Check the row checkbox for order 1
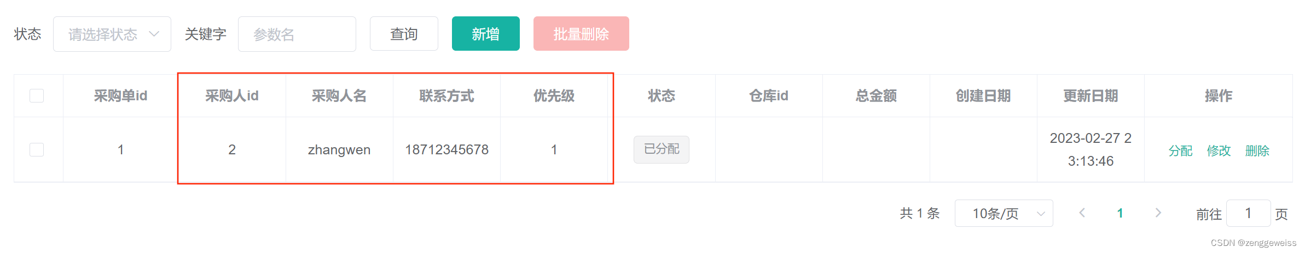This screenshot has height=253, width=1305. click(x=37, y=149)
